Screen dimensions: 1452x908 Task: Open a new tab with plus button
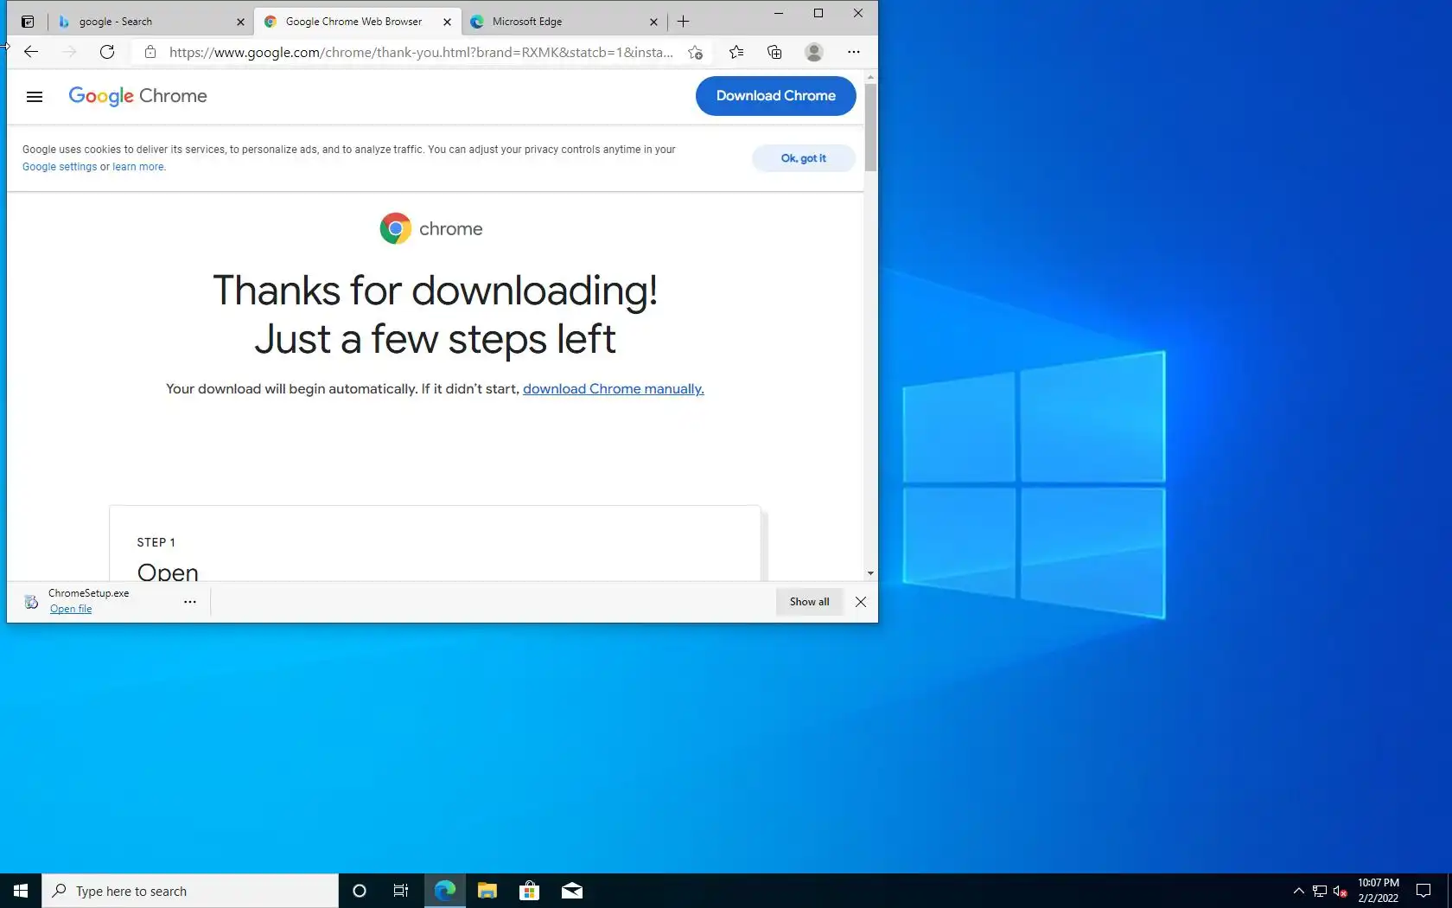point(684,22)
